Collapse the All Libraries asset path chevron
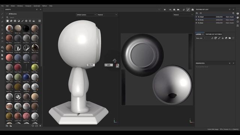The width and height of the screenshot is (240, 135). pyautogui.click(x=7, y=14)
